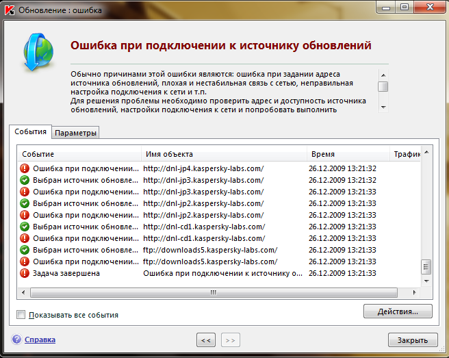Screen dimensions: 449x358
Task: Click the horizontal scrollbar thumb in event list
Action: tap(212, 292)
